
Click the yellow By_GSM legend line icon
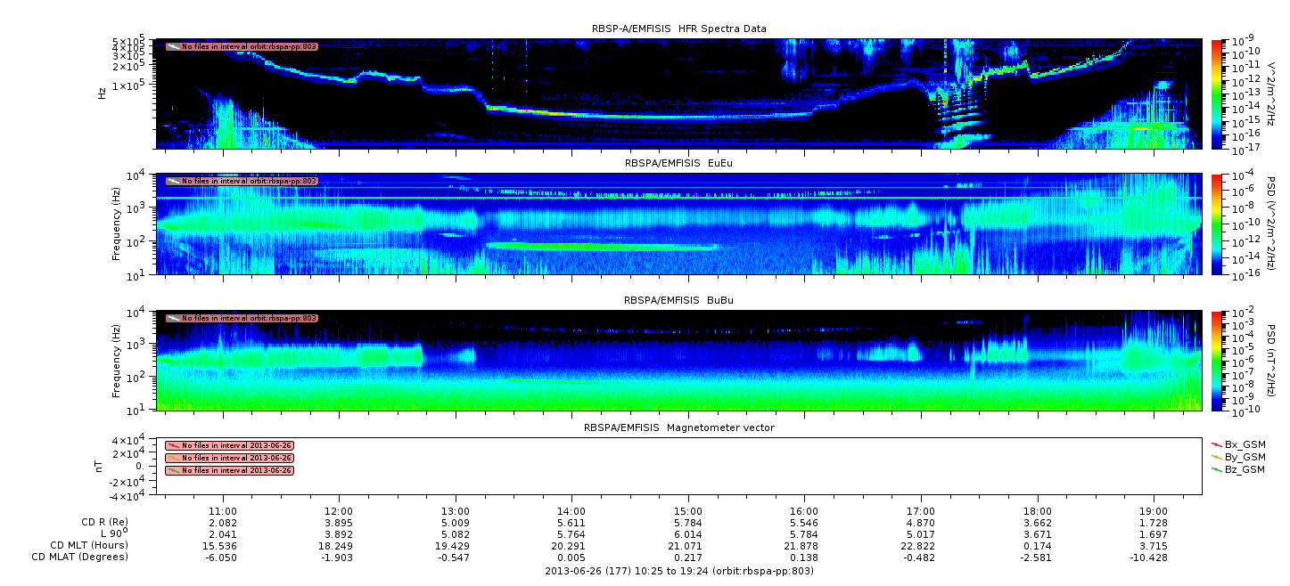(1217, 456)
